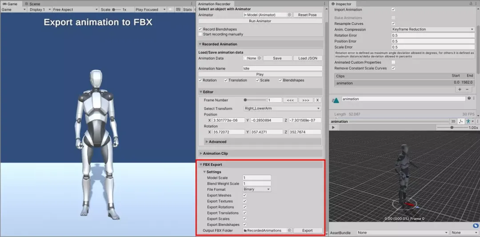Select the Inspector tab

(341, 4)
